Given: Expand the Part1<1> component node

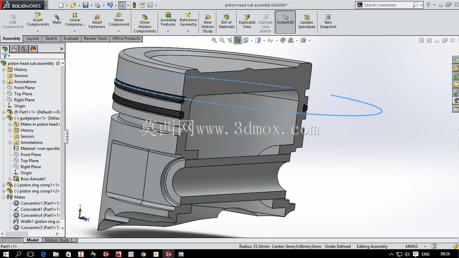Looking at the screenshot, I should [4, 112].
